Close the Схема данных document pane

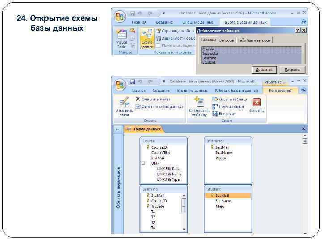point(304,129)
